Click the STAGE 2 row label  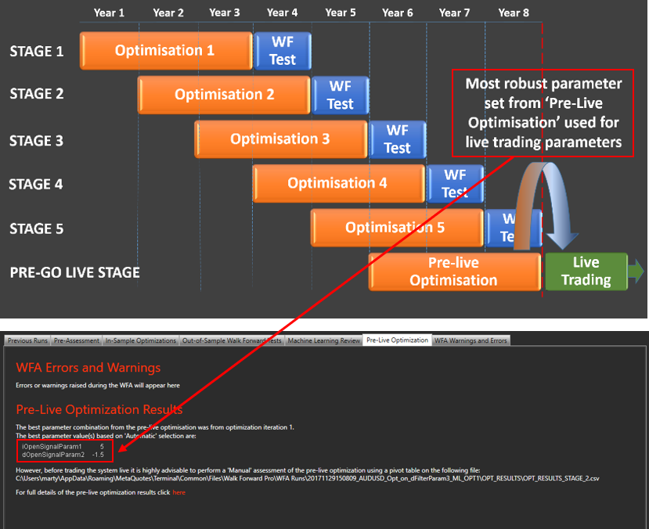[x=37, y=94]
